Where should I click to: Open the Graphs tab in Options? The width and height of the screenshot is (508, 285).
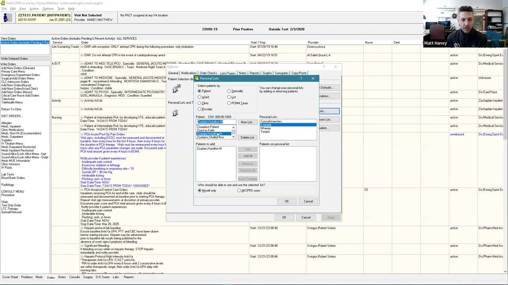267,73
